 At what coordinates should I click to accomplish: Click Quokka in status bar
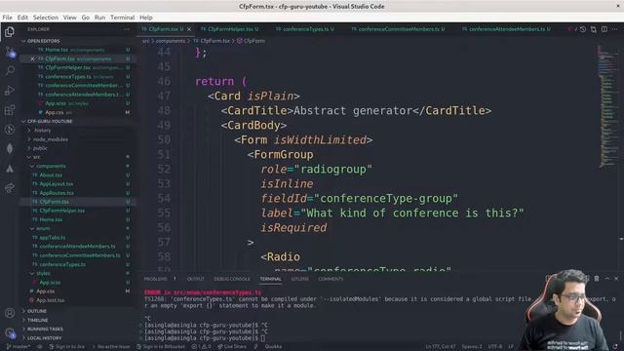pos(273,347)
